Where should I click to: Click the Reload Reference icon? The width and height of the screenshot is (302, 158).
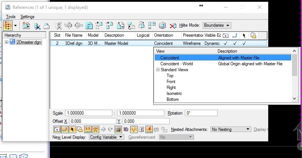[x=89, y=26]
